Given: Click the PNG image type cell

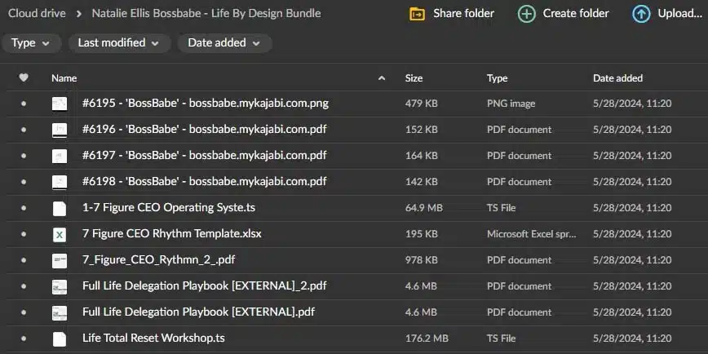Looking at the screenshot, I should pos(511,104).
